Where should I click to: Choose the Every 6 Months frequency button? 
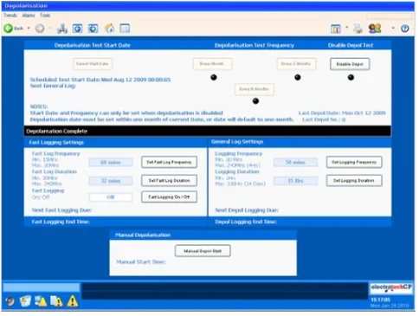[x=255, y=89]
